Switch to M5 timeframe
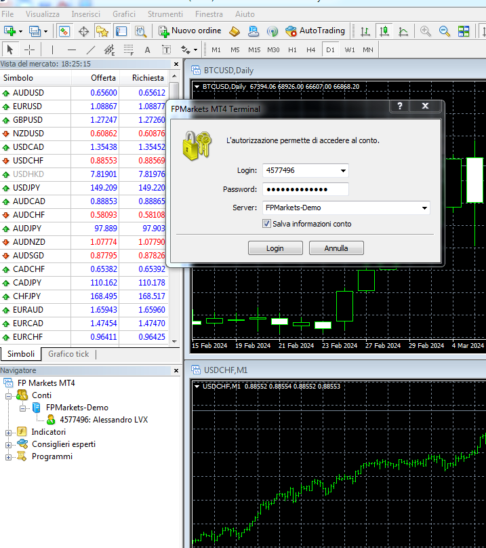486x548 pixels. [x=235, y=50]
